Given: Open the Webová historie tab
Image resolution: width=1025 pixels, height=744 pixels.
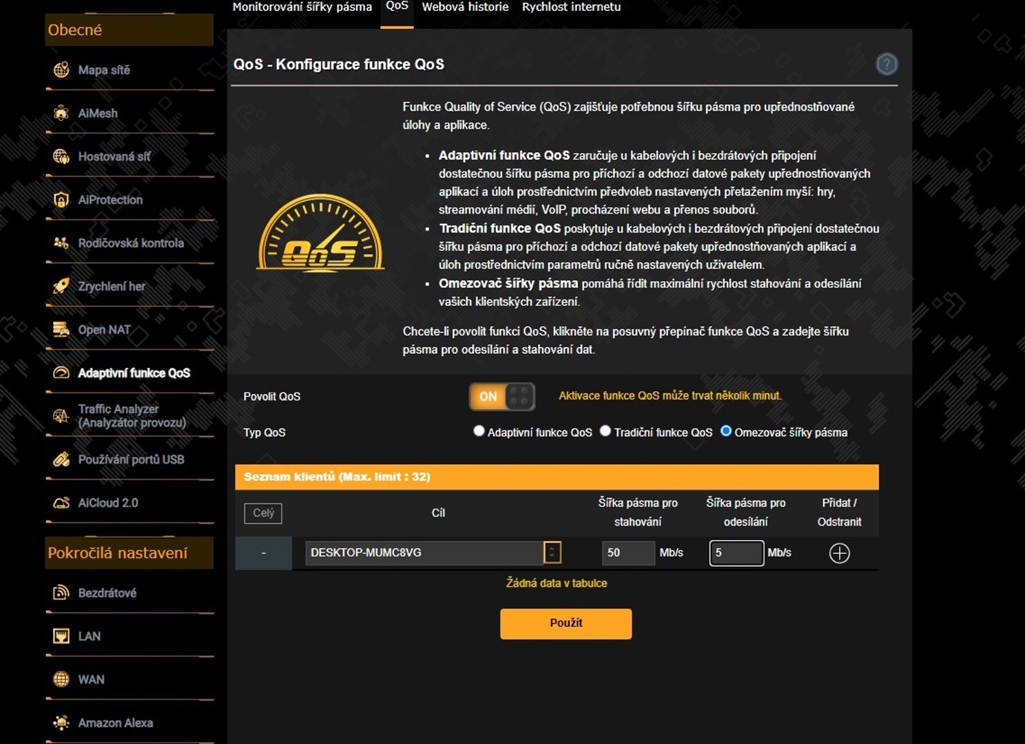Looking at the screenshot, I should coord(465,7).
